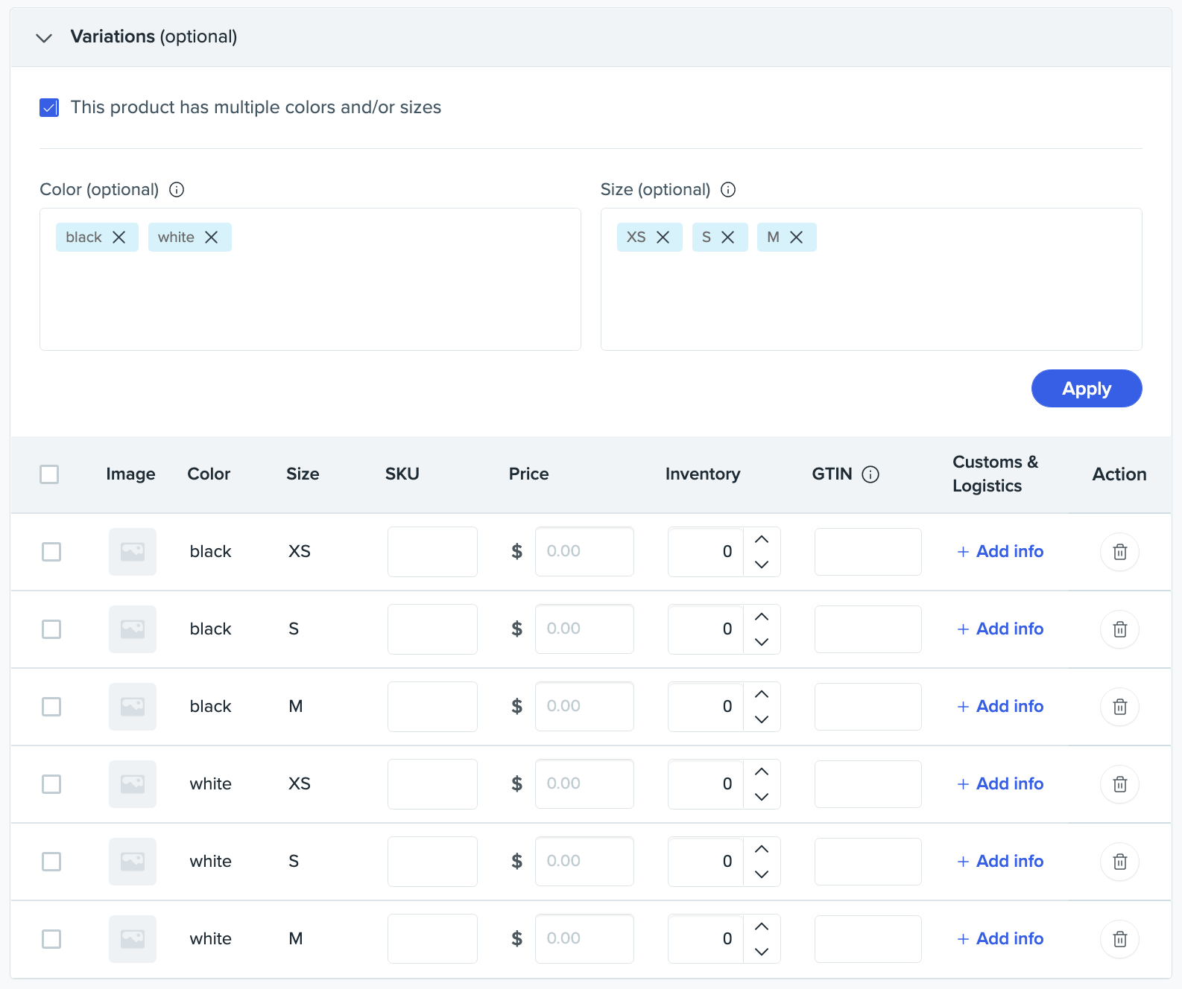Click info icon next to Color label
The width and height of the screenshot is (1182, 989).
coord(177,190)
